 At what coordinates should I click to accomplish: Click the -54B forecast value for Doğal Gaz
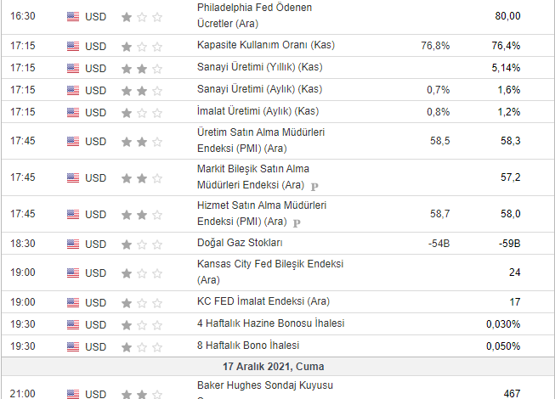(x=439, y=244)
